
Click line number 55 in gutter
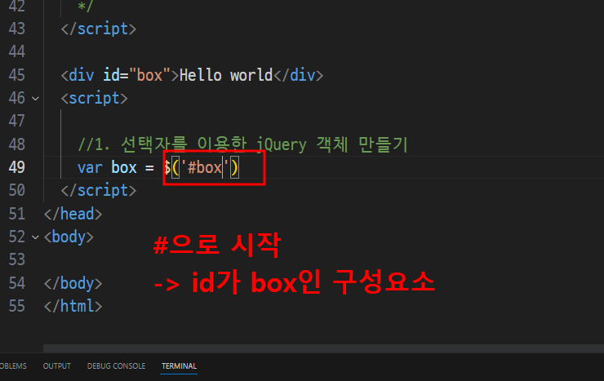17,306
